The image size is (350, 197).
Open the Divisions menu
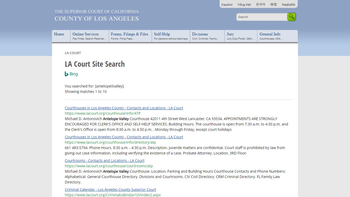point(207,36)
